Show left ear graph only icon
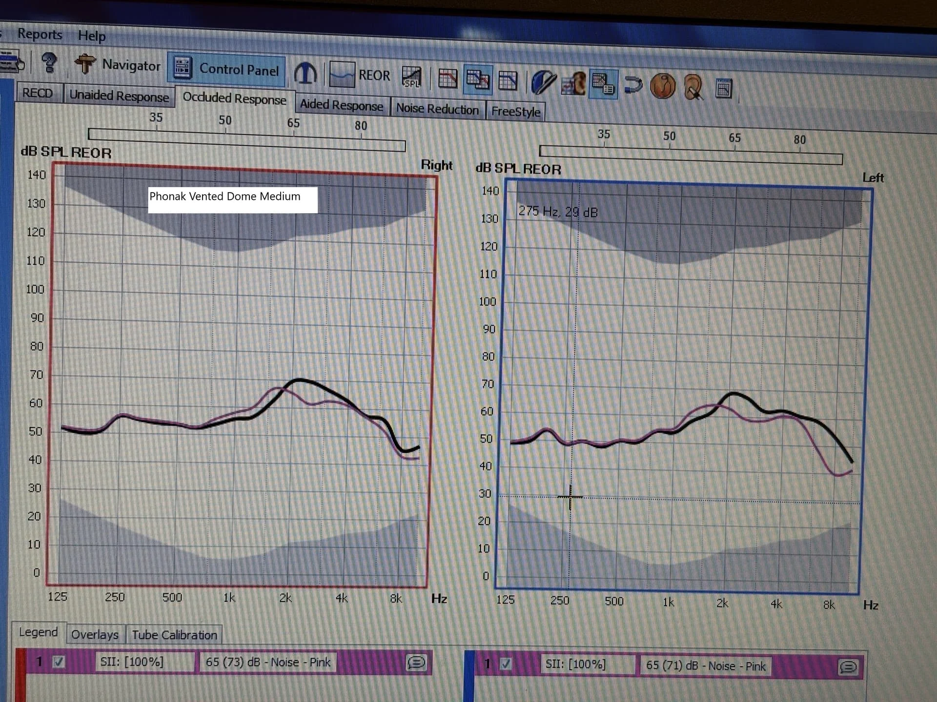 tap(508, 80)
